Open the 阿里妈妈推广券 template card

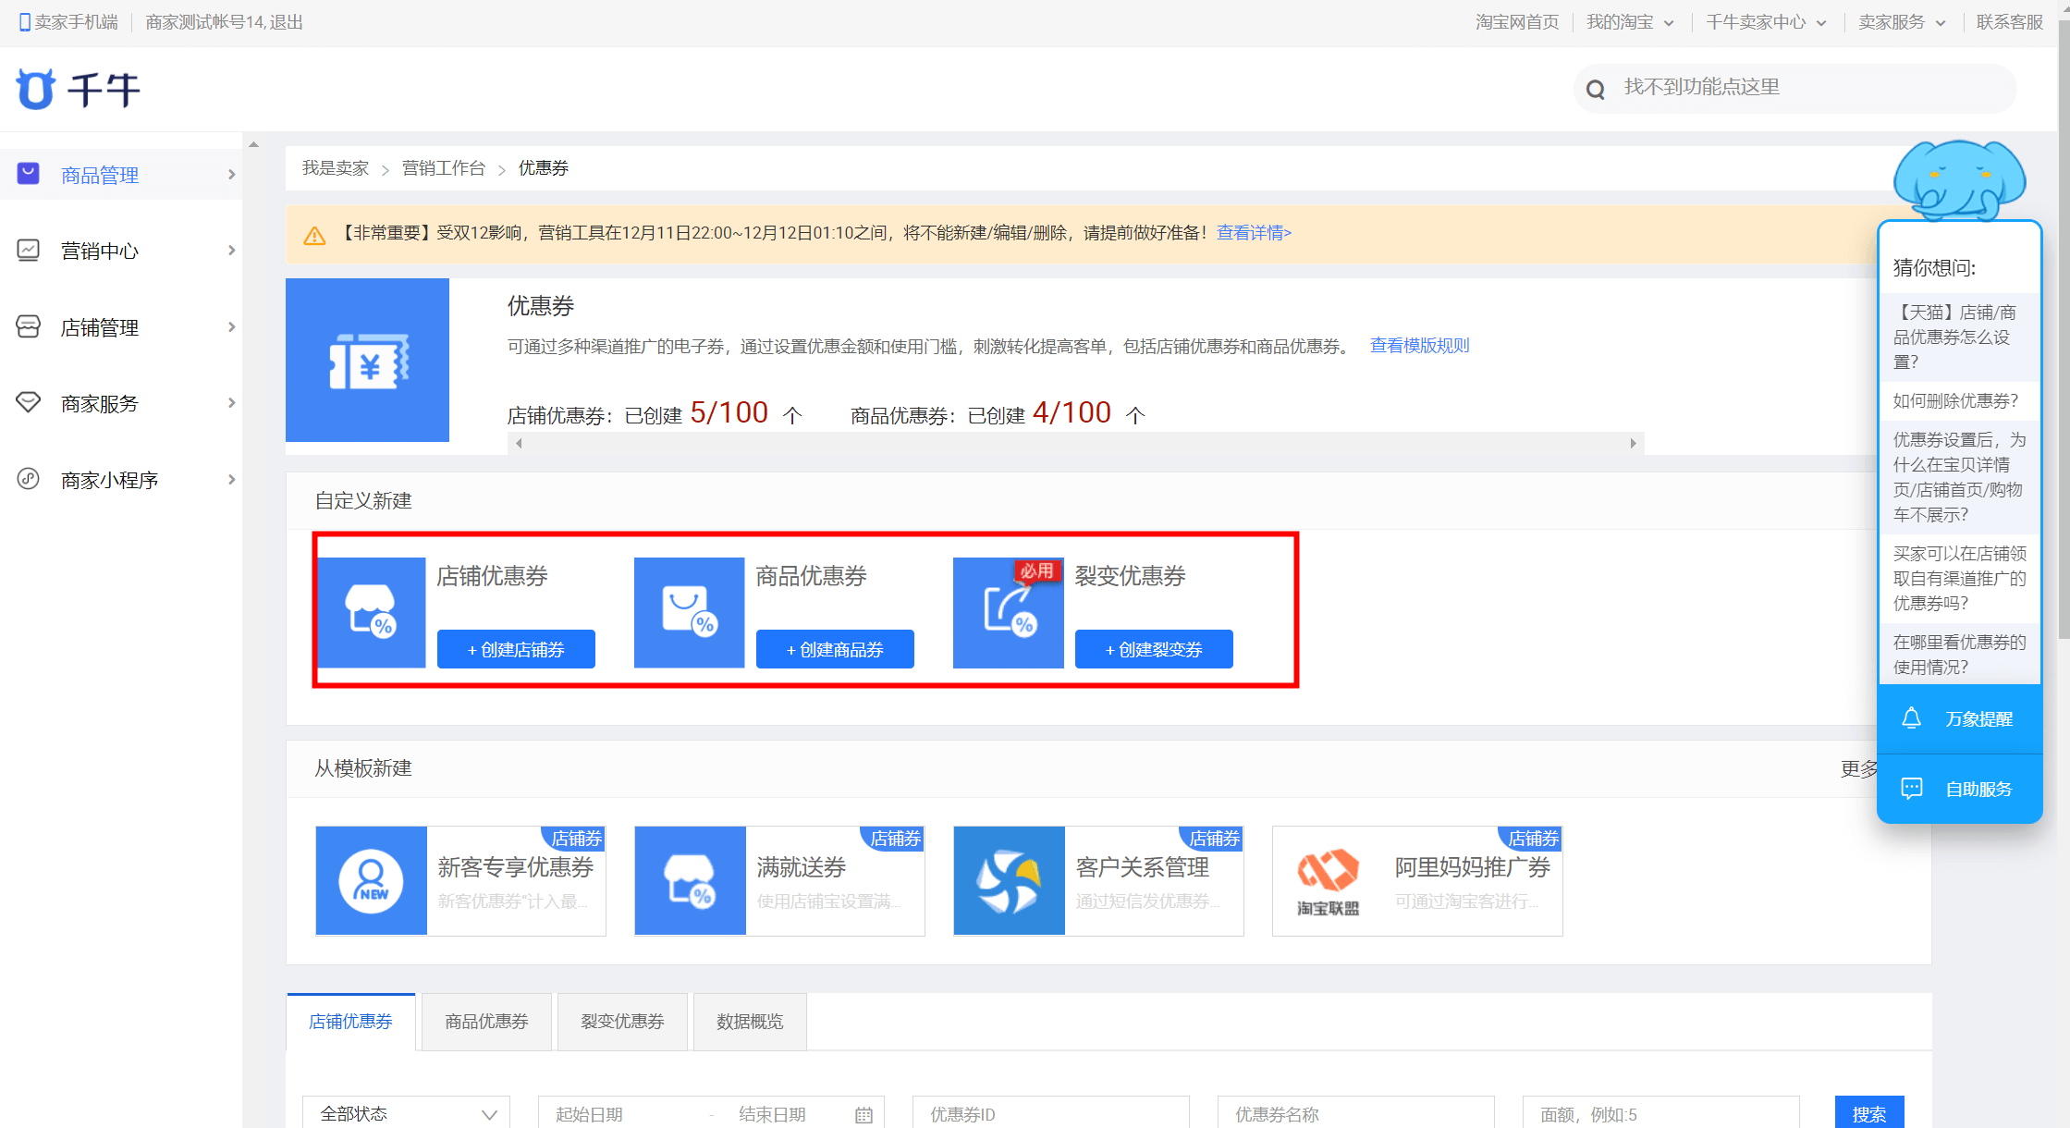point(1417,880)
